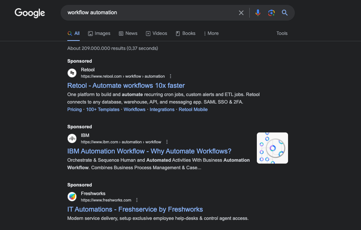Open the Retool Mobile sitelink
The height and width of the screenshot is (230, 361).
(193, 110)
